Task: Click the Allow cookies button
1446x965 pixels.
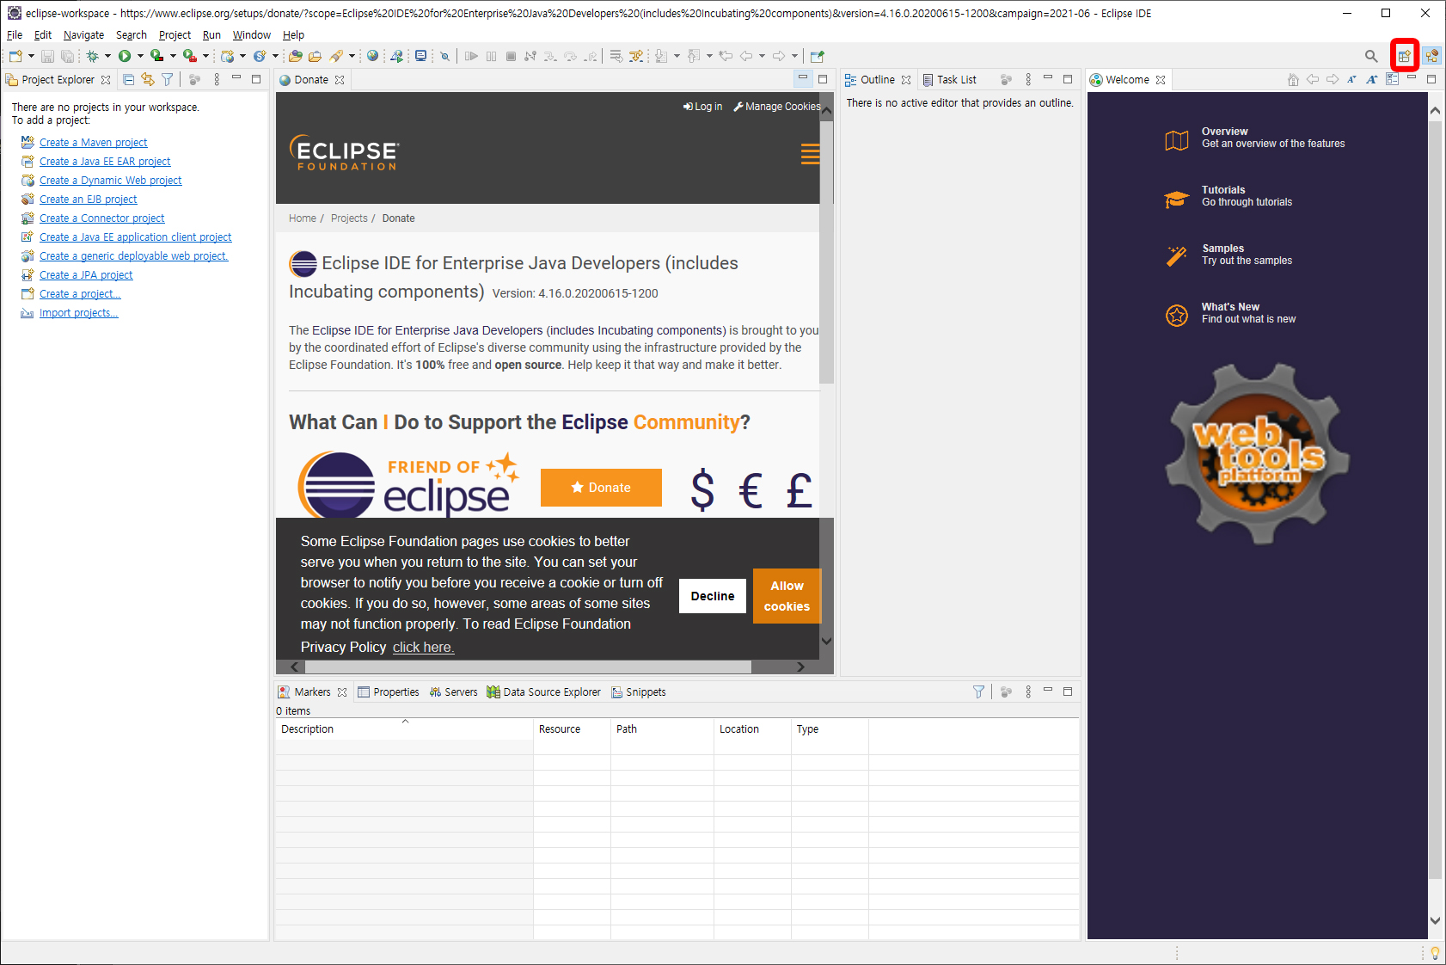Action: pos(787,596)
